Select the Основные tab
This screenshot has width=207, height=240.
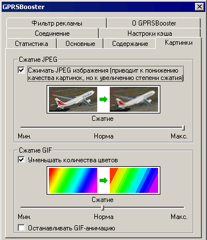[80, 44]
